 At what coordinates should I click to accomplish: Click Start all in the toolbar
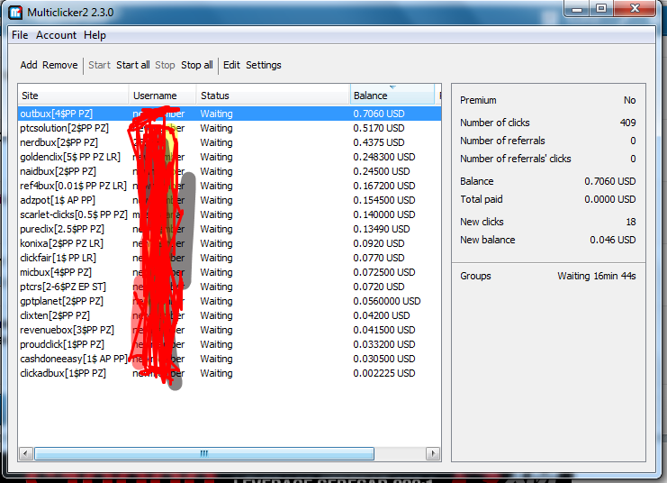coord(132,65)
